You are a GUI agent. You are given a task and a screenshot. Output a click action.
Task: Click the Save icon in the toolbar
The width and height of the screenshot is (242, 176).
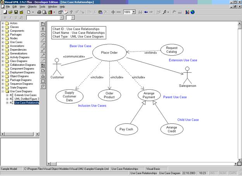coord(16,12)
